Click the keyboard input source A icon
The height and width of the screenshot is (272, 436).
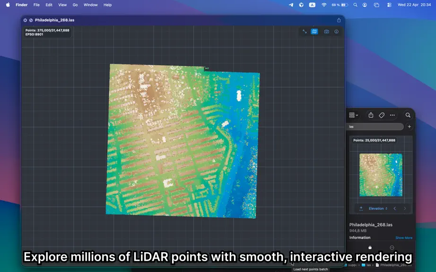coord(312,5)
